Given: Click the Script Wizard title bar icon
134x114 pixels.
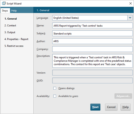Looking at the screenshot, I should coord(4,3).
